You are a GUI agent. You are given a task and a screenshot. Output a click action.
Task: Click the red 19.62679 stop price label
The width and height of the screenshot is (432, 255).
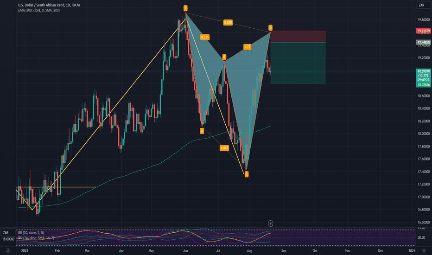(423, 31)
